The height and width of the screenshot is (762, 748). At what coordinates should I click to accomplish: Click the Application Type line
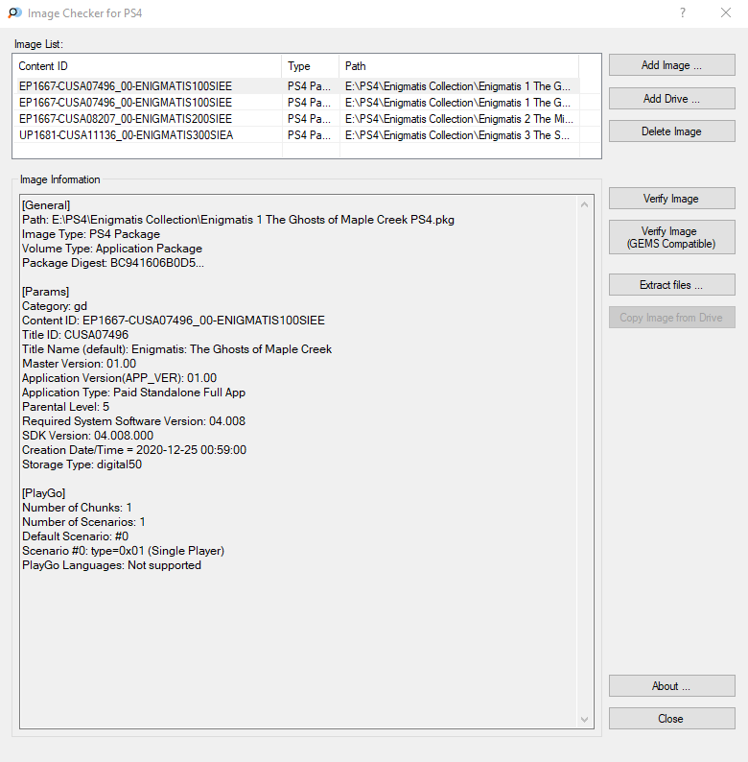click(133, 393)
